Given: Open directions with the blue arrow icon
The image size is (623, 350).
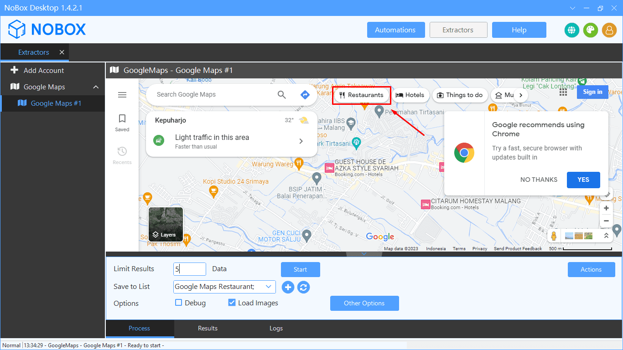Looking at the screenshot, I should [x=305, y=95].
